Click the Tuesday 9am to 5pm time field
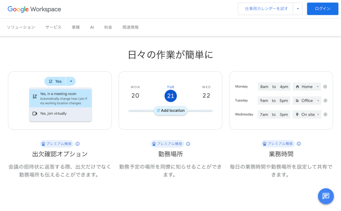Image resolution: width=341 pixels, height=211 pixels. 274,100
